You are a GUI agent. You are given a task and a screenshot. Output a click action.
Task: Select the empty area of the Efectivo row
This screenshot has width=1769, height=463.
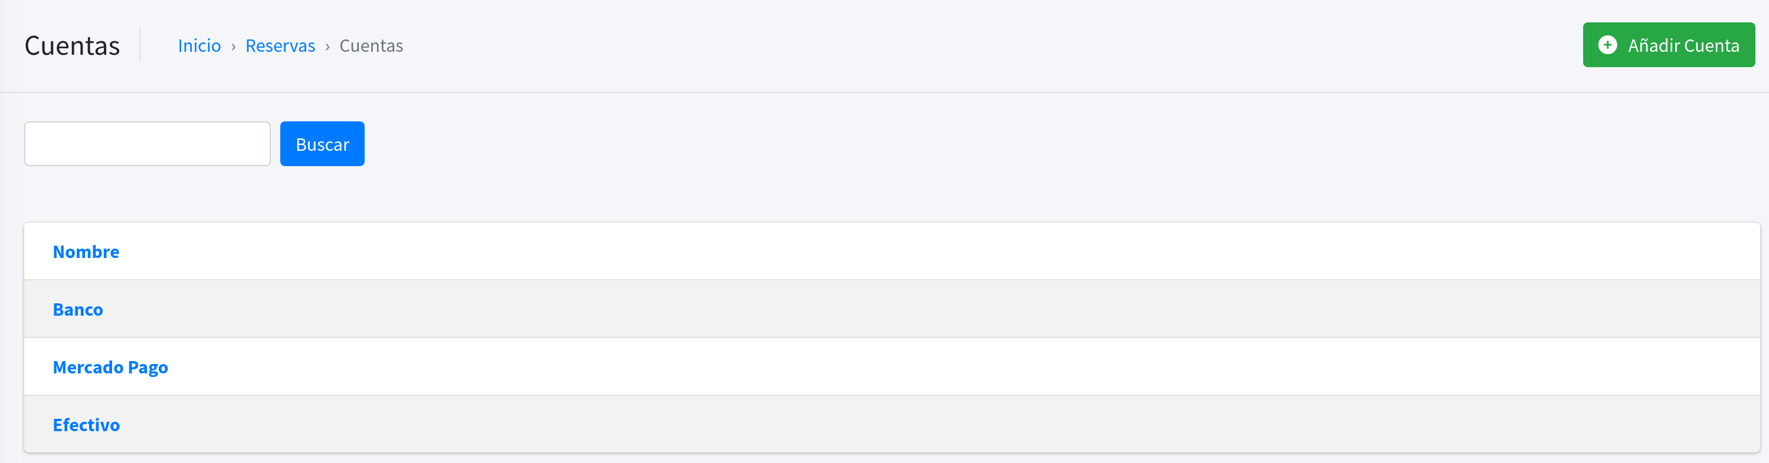point(893,425)
